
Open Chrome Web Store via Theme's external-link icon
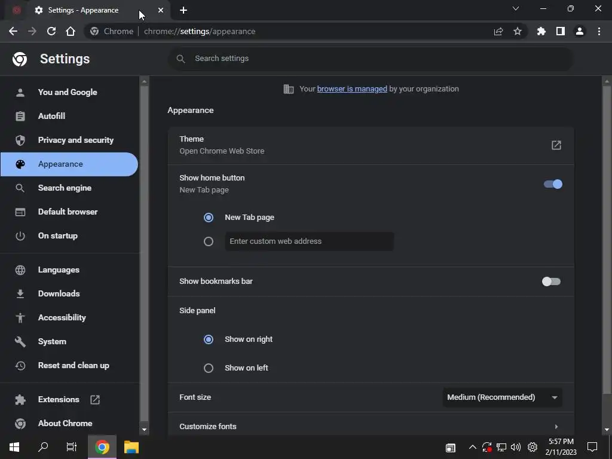(556, 145)
